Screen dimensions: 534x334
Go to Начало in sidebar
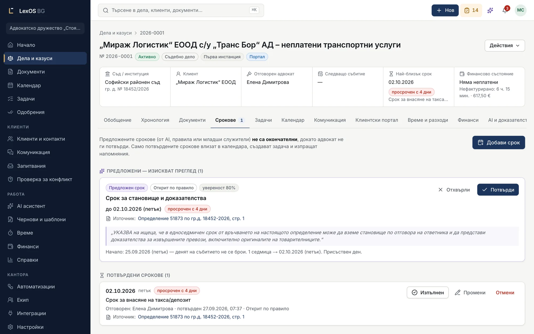[45, 45]
